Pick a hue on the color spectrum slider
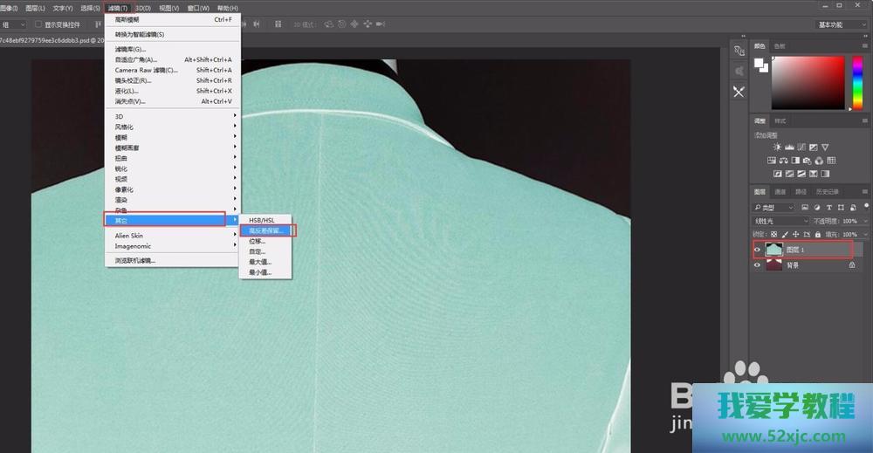 click(x=849, y=83)
